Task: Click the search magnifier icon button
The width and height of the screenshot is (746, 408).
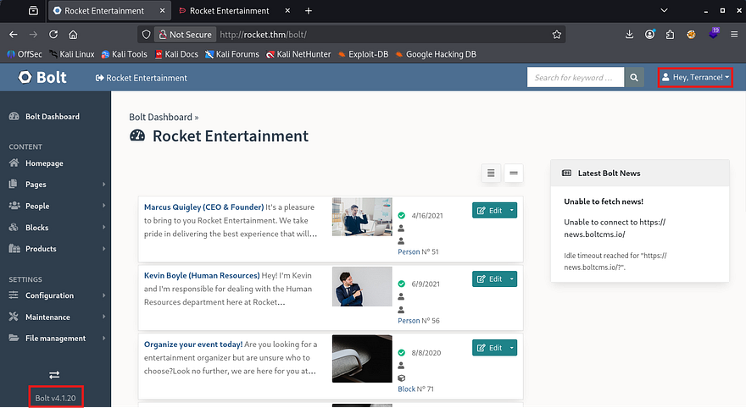Action: [x=635, y=78]
